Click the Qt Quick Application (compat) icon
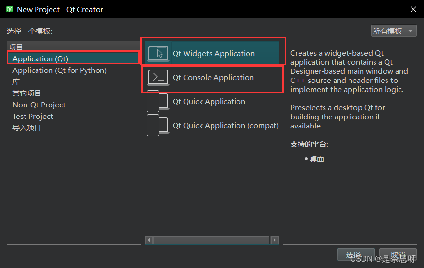The height and width of the screenshot is (268, 424). tap(158, 126)
